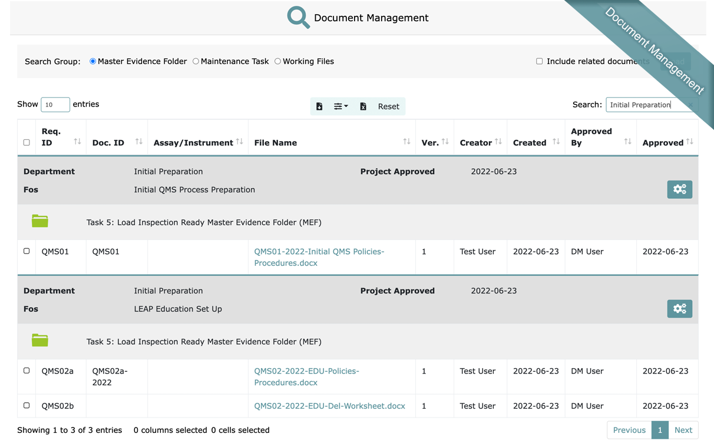Image resolution: width=714 pixels, height=444 pixels.
Task: Check the QMS02b row checkbox
Action: 27,405
